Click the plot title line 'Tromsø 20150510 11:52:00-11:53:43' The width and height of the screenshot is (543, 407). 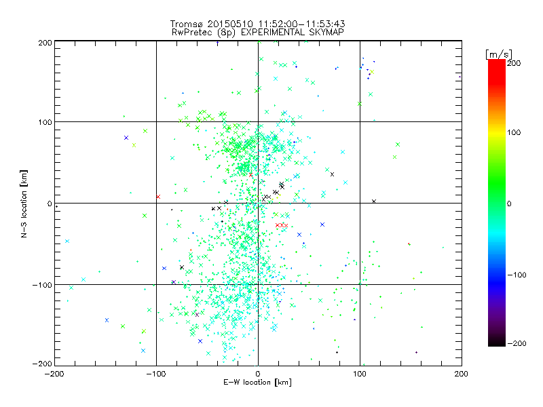click(257, 24)
